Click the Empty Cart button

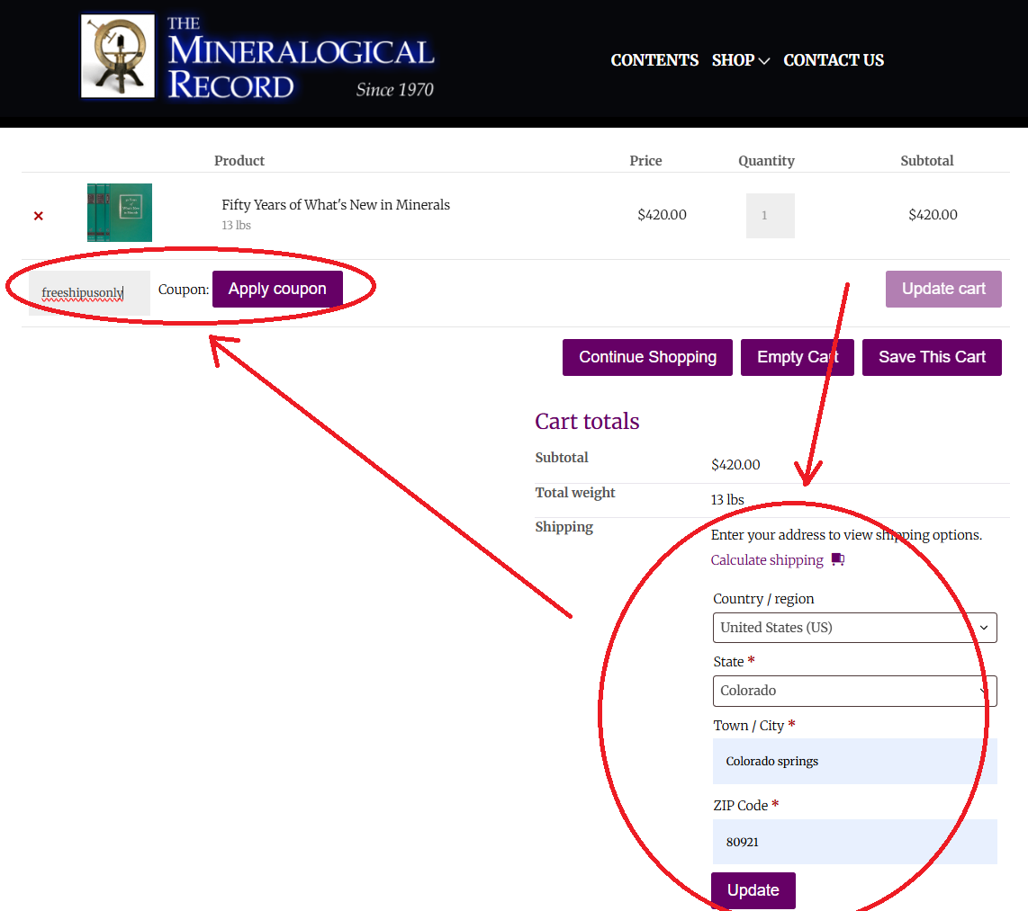pos(798,357)
